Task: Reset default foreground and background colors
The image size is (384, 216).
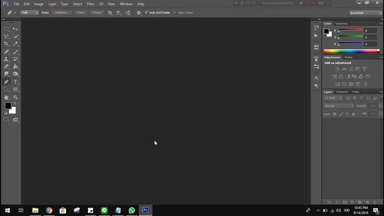Action: coord(5,113)
